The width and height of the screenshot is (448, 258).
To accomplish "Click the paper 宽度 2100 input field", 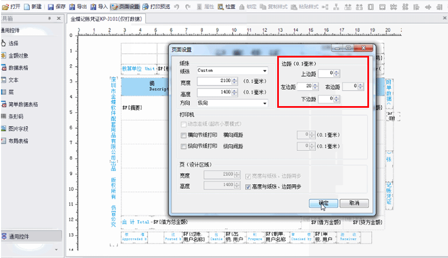I will (214, 81).
